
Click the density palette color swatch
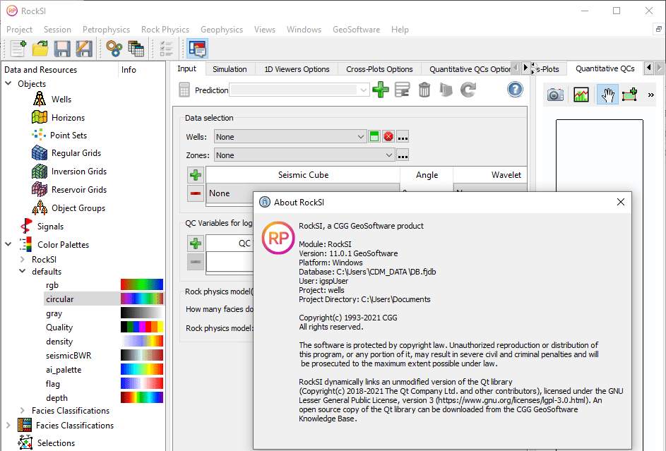point(142,341)
